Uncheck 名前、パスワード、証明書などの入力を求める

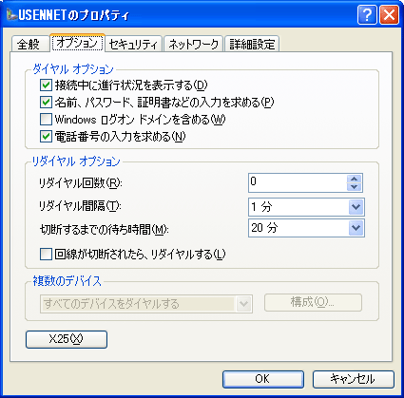pos(46,103)
